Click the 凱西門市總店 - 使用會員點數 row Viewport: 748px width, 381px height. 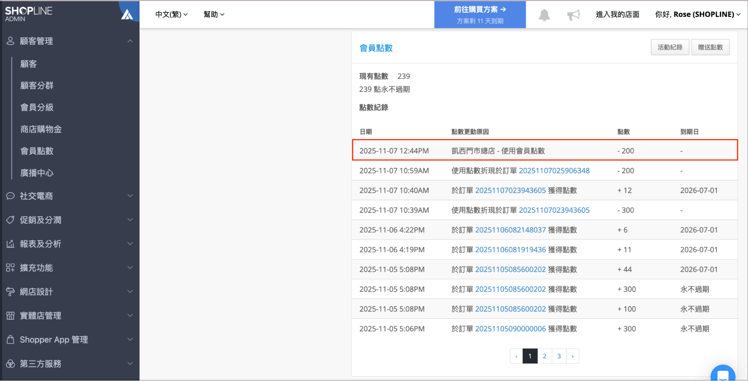click(545, 150)
